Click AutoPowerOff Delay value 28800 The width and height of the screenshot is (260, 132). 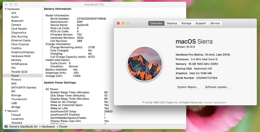tap(109, 112)
